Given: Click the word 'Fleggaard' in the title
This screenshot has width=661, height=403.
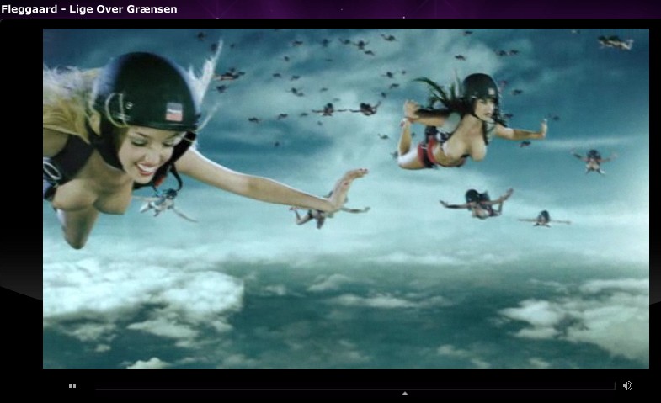Looking at the screenshot, I should (30, 9).
